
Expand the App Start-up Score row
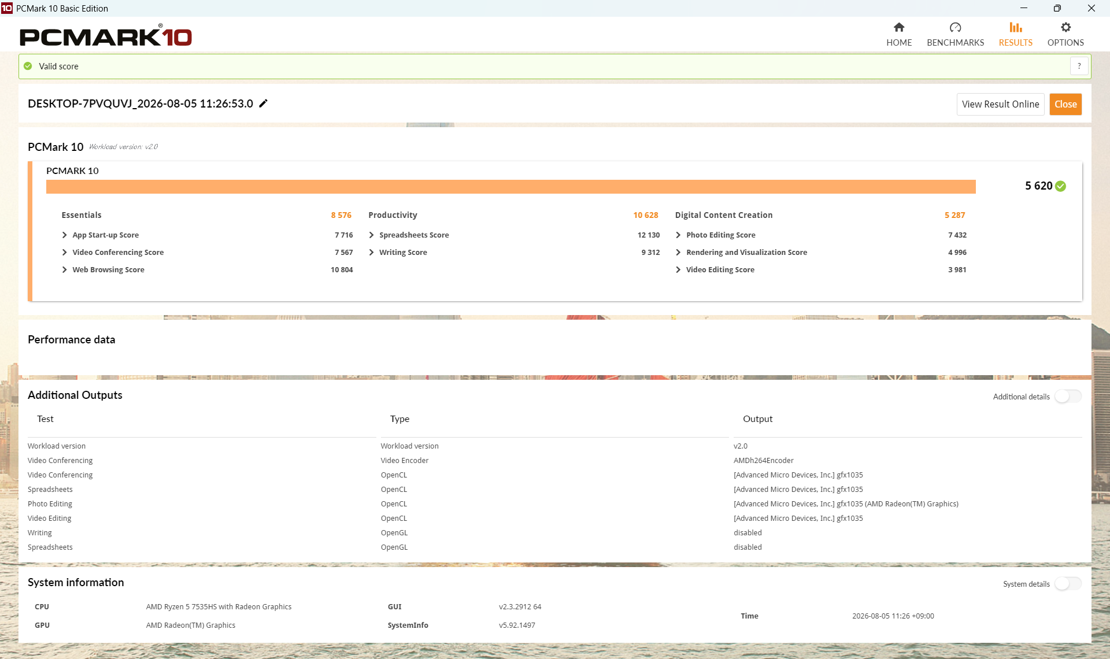point(64,235)
